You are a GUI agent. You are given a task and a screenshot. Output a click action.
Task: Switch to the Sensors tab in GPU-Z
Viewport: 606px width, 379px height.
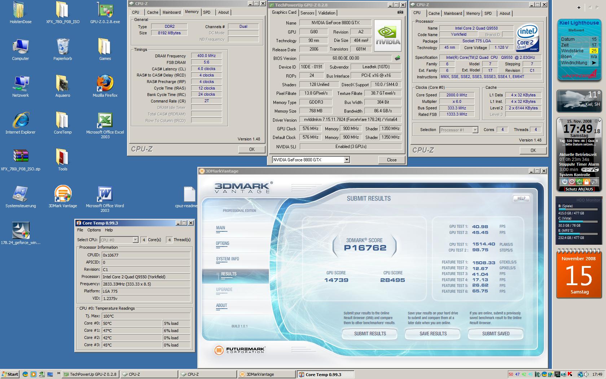[307, 13]
